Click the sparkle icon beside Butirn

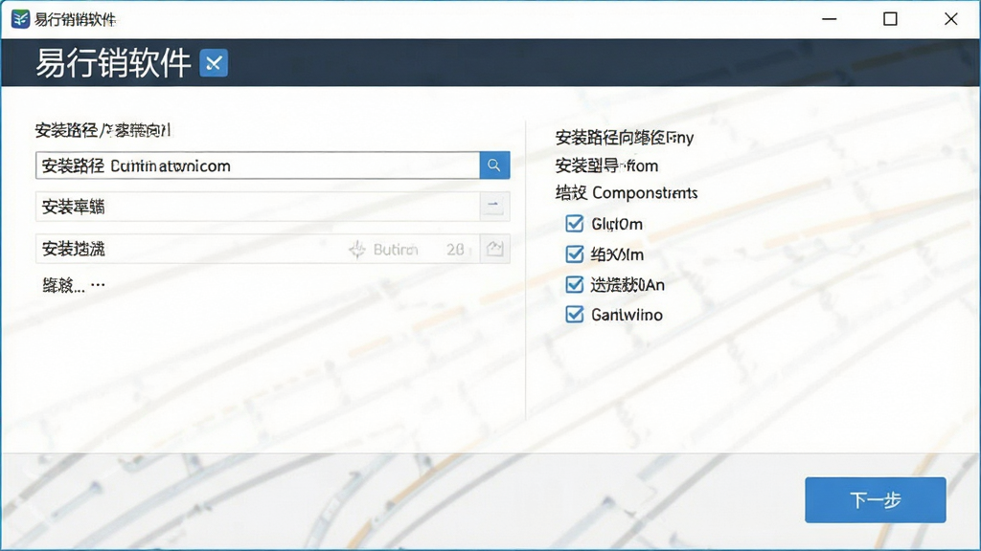pos(357,250)
